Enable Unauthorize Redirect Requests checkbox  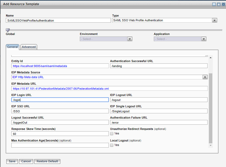(x=112, y=134)
